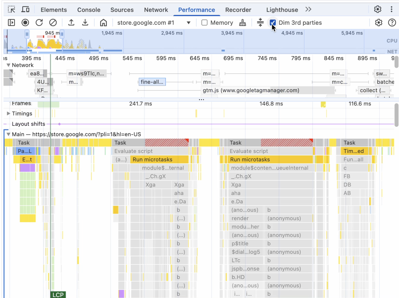399x298 pixels.
Task: Click the collect garbage broom icon
Action: 242,23
